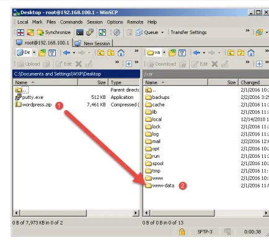The width and height of the screenshot is (269, 240).
Task: Click the Queue toolbar button
Action: pos(148,32)
